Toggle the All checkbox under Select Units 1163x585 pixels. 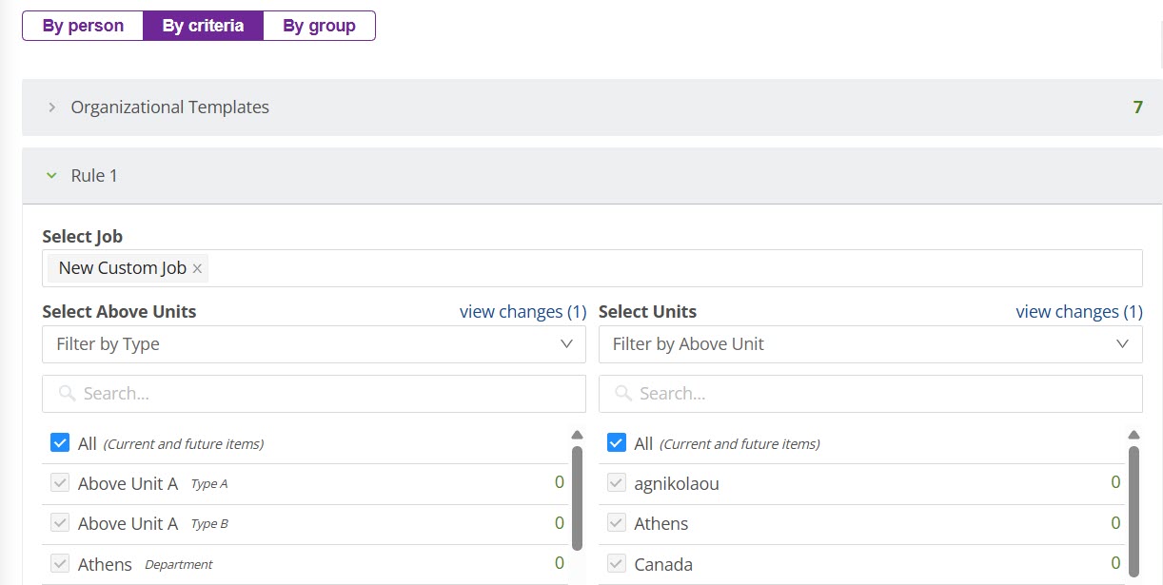[616, 443]
